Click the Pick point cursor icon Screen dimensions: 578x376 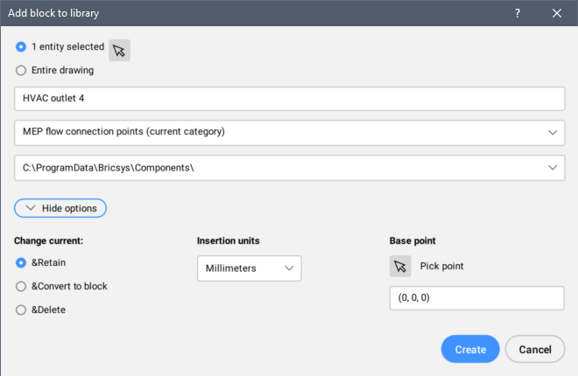click(400, 267)
